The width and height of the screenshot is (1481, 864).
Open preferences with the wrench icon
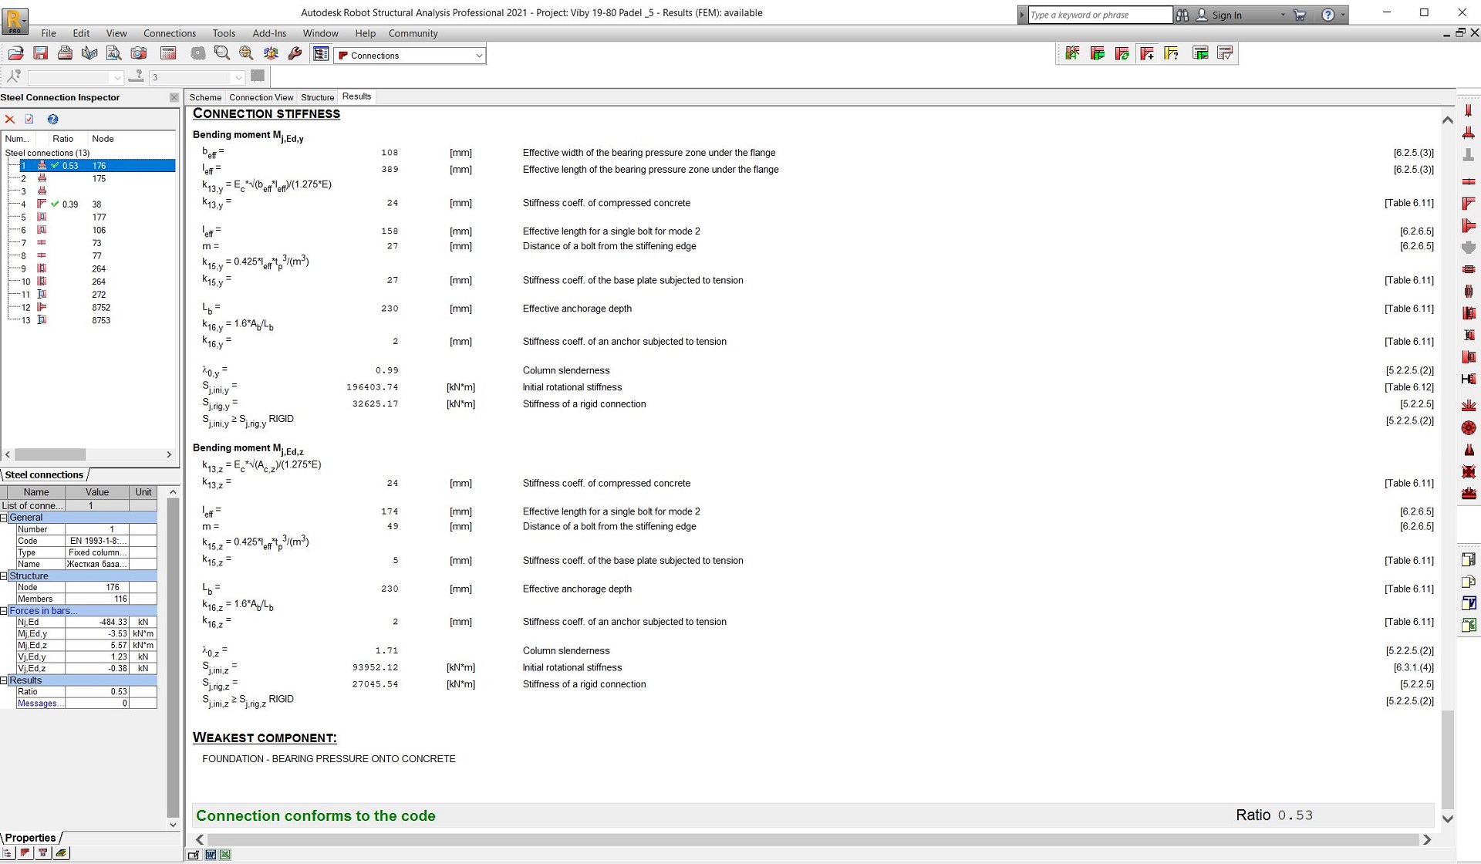tap(295, 53)
